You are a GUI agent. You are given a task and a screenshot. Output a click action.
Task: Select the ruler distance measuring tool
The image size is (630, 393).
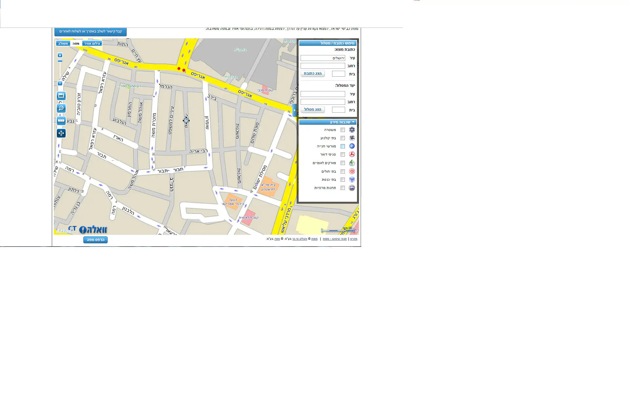point(61,121)
